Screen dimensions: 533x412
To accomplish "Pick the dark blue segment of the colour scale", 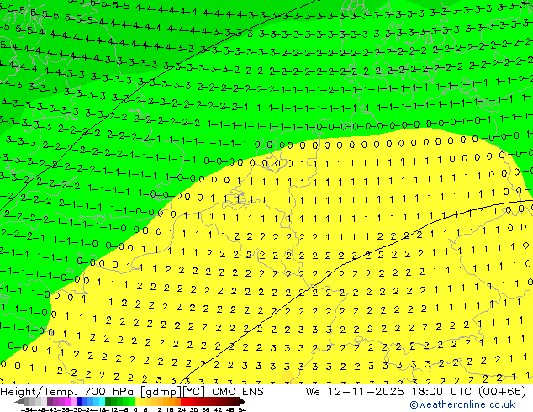I will coord(79,401).
